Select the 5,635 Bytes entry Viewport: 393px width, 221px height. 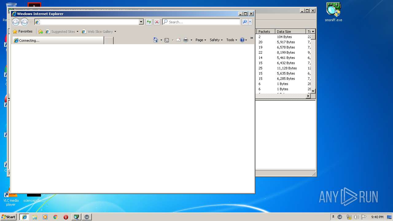(x=286, y=73)
